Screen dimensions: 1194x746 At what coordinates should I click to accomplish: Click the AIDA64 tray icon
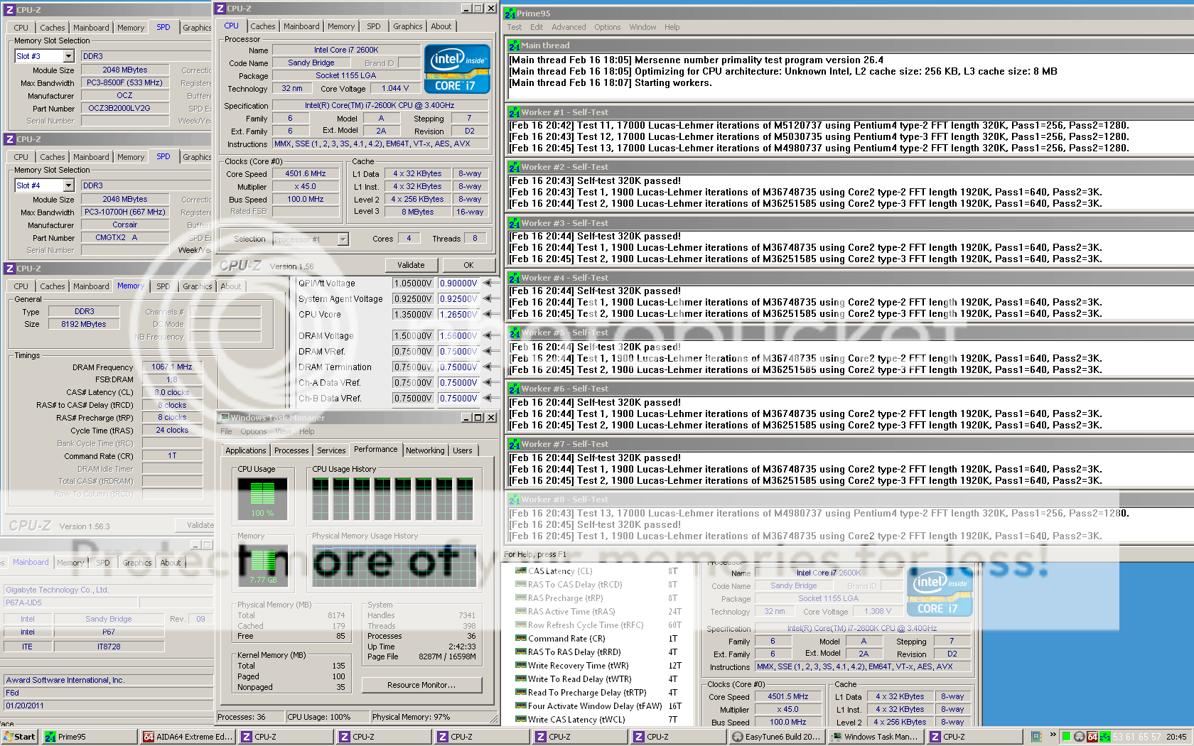(1092, 737)
